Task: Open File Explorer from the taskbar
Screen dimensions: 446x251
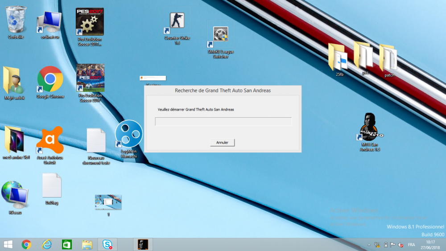Action: pos(87,244)
